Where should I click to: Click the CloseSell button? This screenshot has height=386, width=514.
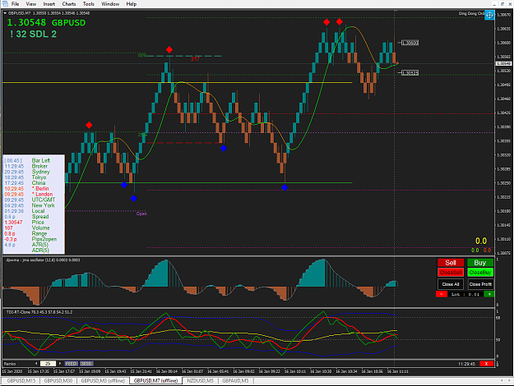451,273
